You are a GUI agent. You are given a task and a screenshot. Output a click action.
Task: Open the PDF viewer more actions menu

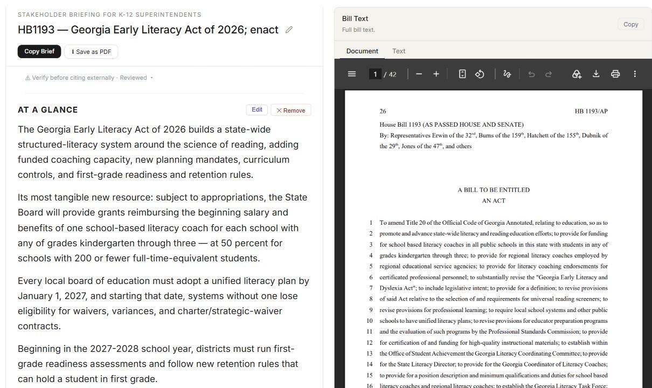pos(635,74)
